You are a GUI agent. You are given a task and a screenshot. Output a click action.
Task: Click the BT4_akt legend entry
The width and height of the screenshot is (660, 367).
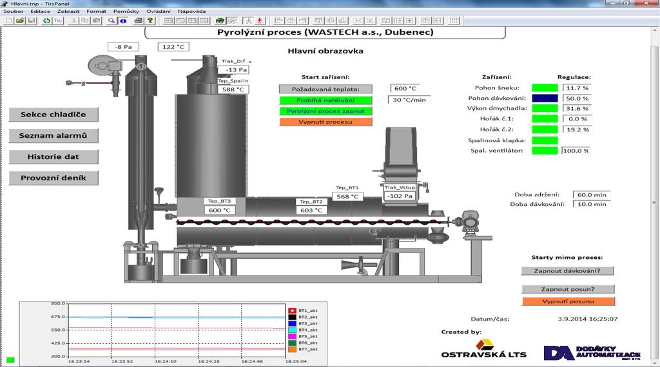(x=303, y=330)
